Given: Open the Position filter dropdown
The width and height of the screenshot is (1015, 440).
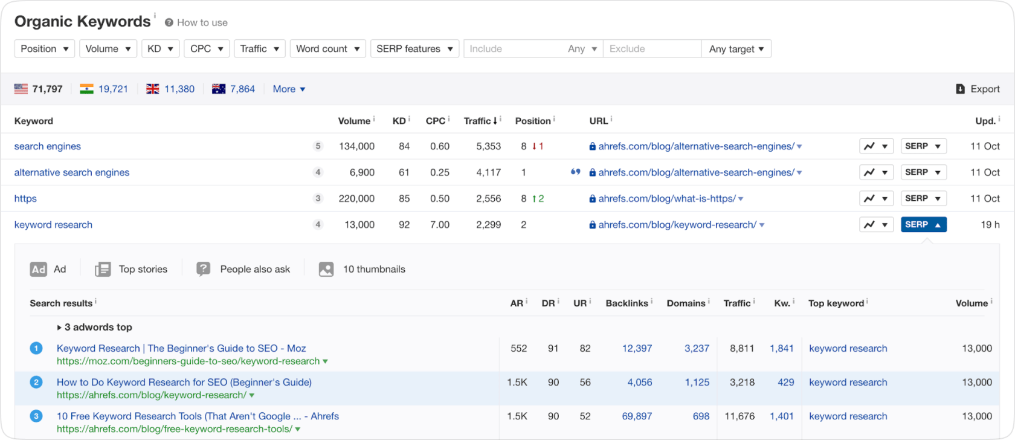Looking at the screenshot, I should pyautogui.click(x=44, y=49).
